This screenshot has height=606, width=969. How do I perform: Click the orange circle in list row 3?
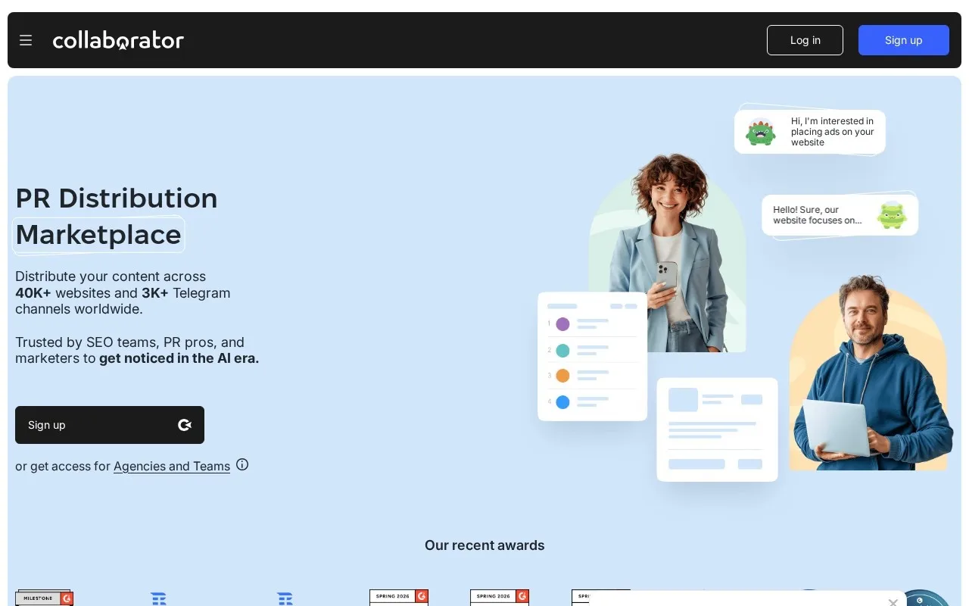(562, 376)
